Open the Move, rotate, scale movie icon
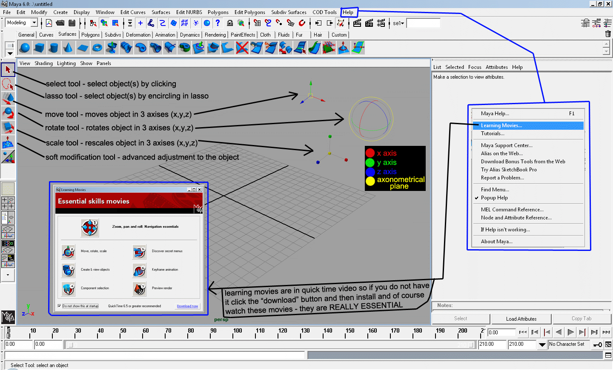The height and width of the screenshot is (370, 613). click(68, 251)
